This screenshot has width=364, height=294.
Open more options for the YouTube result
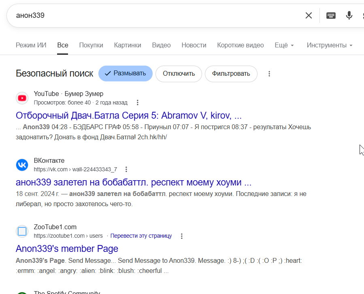coord(138,102)
